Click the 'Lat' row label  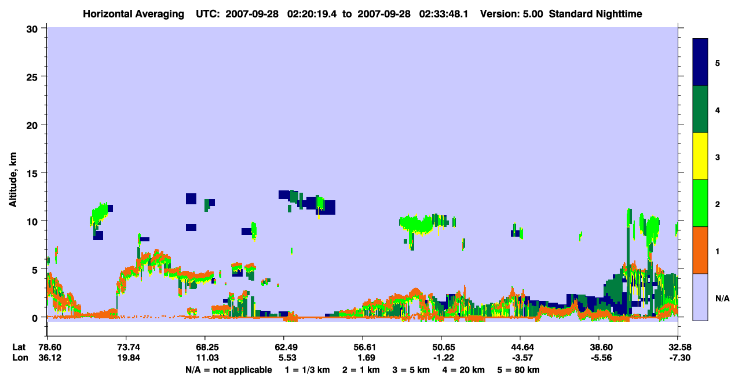(19, 347)
